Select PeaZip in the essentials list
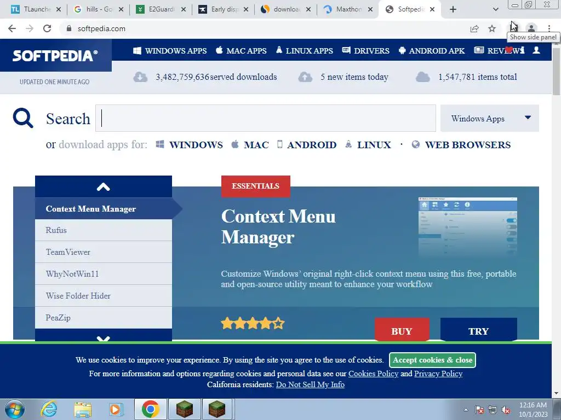Image resolution: width=561 pixels, height=420 pixels. click(104, 318)
